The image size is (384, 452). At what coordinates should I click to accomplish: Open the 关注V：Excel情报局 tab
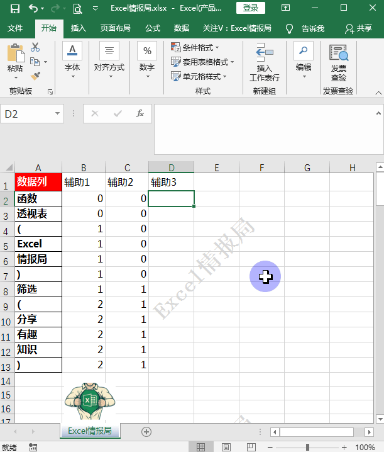[237, 28]
